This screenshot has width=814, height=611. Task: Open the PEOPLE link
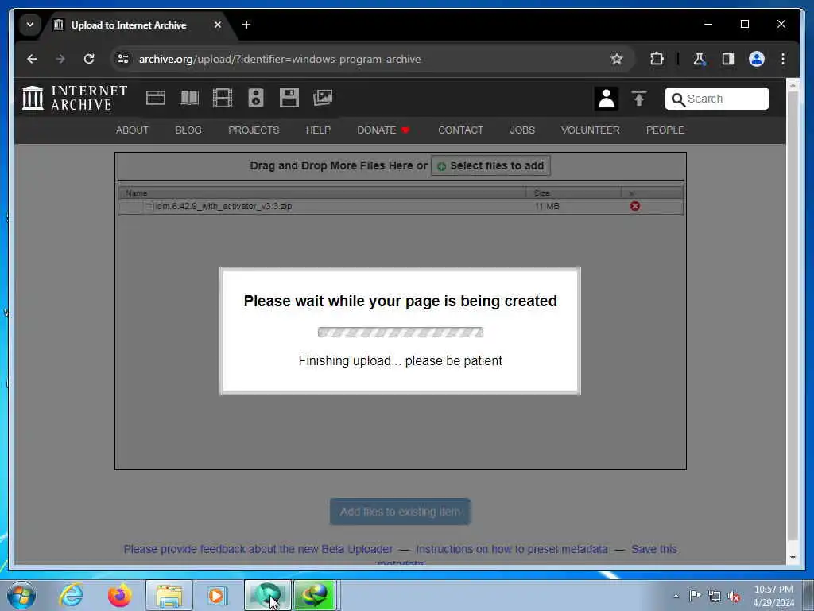point(665,130)
